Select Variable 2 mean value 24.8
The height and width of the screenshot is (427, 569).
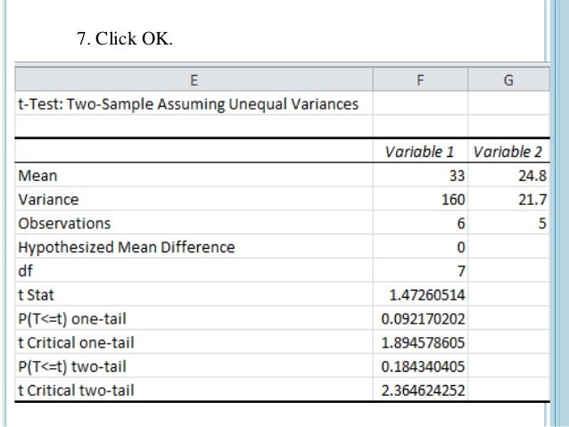point(508,176)
